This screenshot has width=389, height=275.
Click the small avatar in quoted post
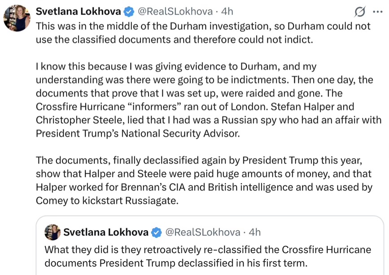(x=52, y=232)
